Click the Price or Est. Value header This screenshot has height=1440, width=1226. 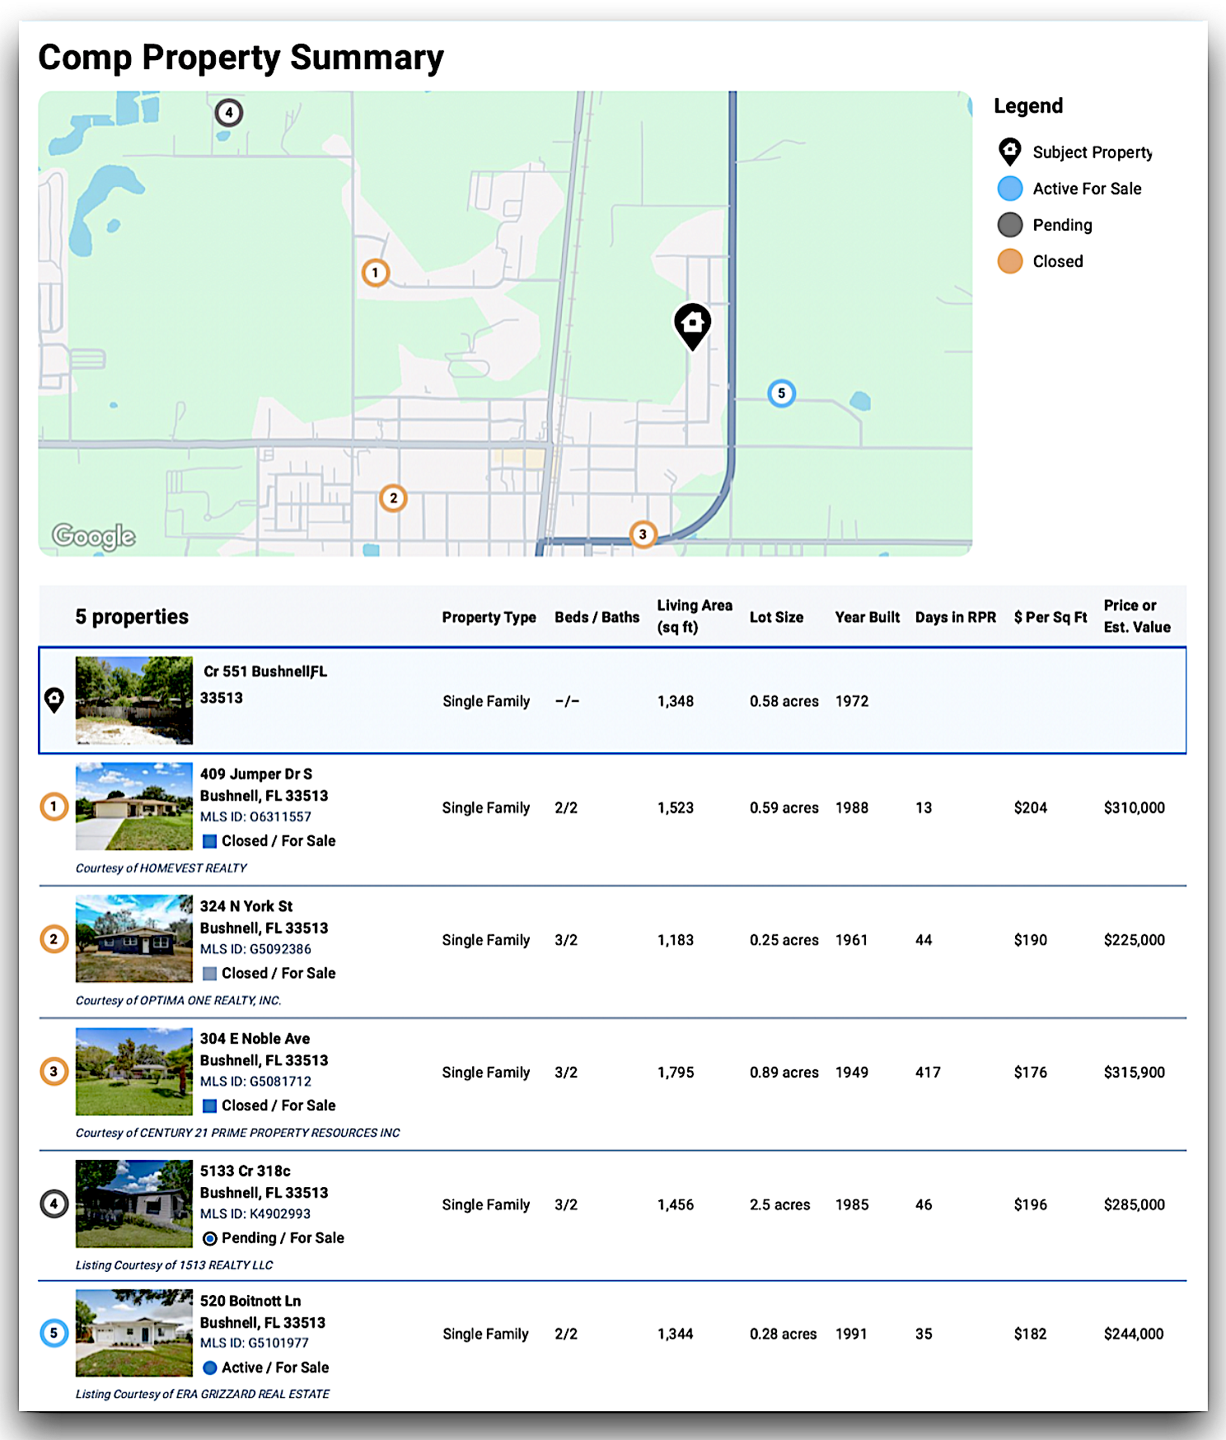(x=1136, y=616)
